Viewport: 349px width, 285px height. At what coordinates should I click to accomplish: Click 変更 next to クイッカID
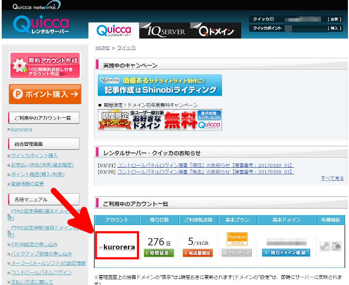click(334, 19)
